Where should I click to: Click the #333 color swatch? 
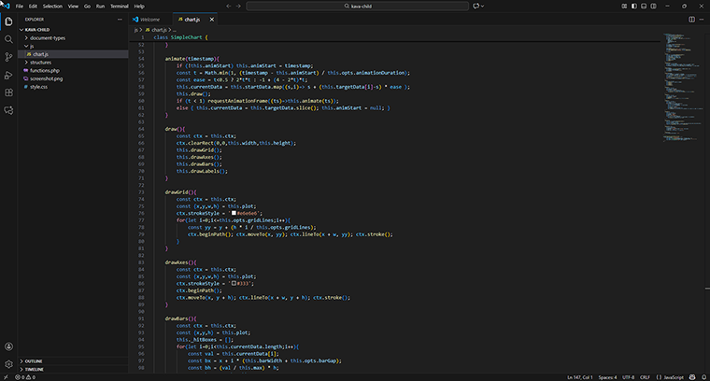click(234, 283)
